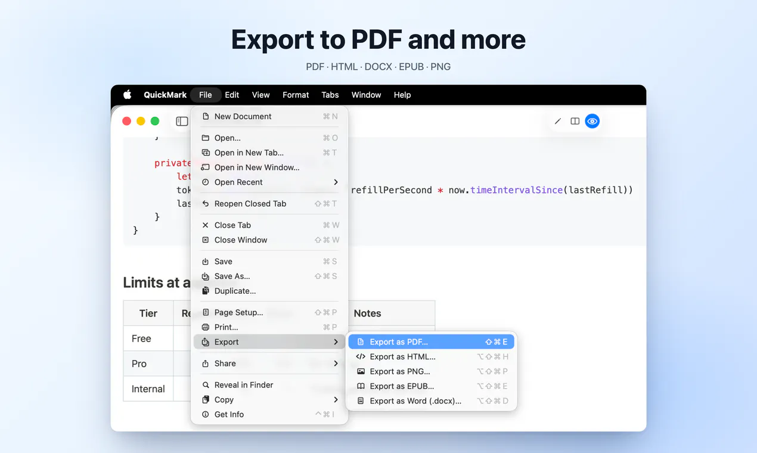
Task: Open the QuickMark application menu
Action: point(165,95)
